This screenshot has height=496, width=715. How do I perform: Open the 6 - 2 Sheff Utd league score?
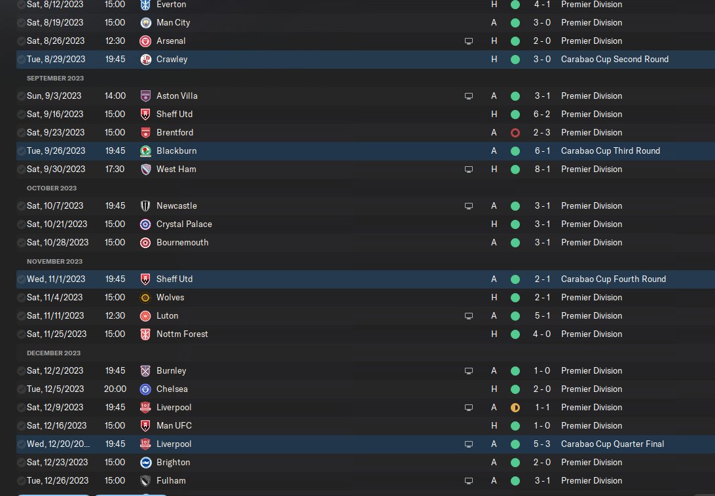(x=541, y=115)
